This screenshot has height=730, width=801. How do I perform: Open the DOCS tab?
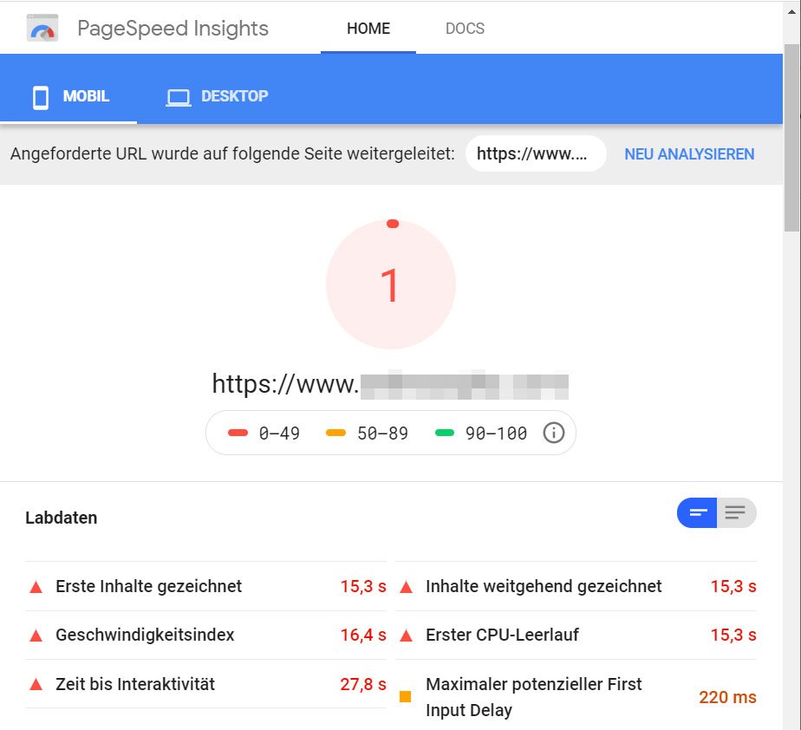pyautogui.click(x=465, y=28)
